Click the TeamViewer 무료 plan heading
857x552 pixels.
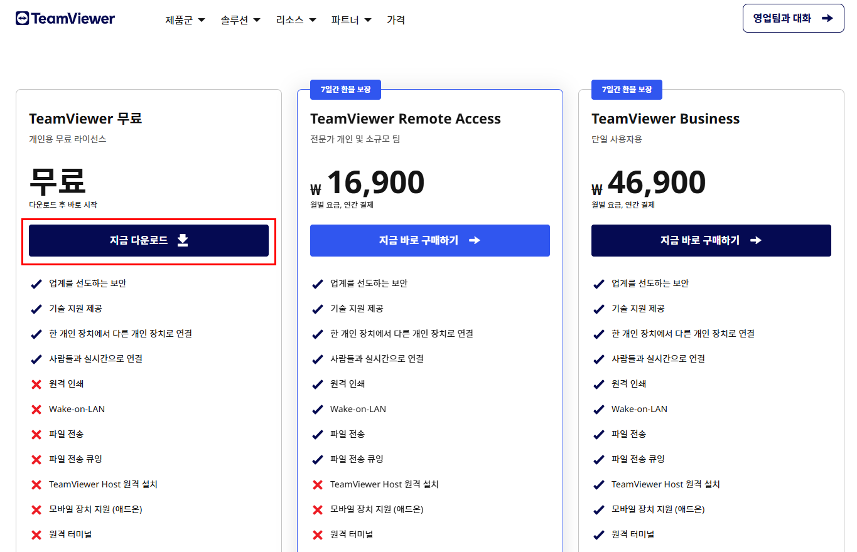85,119
